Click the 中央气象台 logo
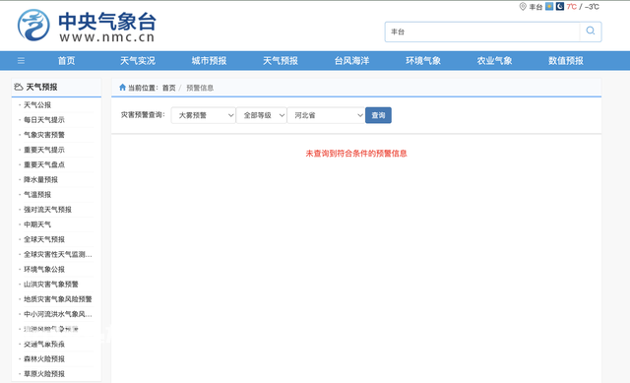 [x=87, y=26]
